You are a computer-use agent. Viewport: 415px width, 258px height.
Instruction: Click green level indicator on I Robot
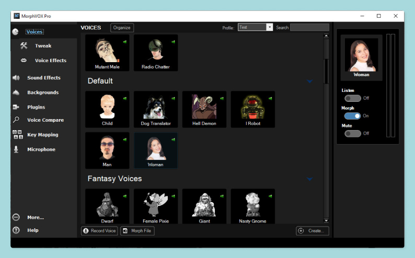coord(270,98)
